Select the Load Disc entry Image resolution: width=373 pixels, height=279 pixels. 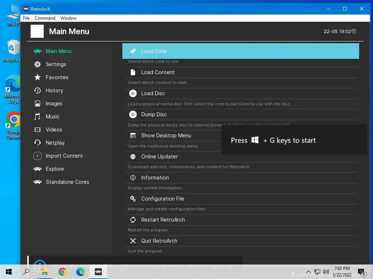(x=240, y=93)
